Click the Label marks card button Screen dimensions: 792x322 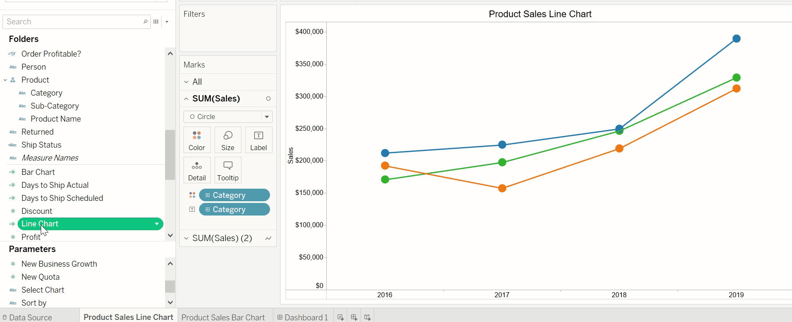pos(258,140)
